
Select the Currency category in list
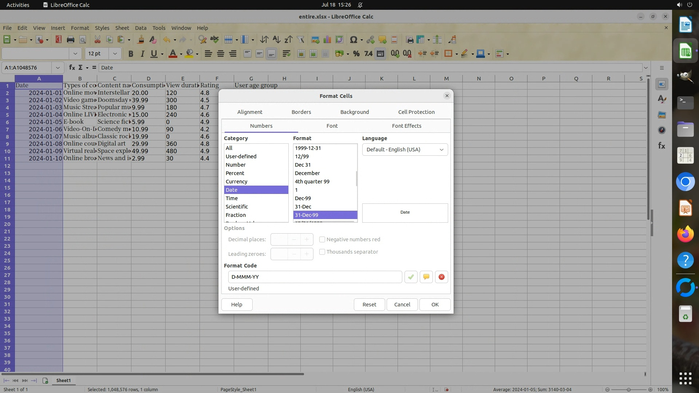[237, 182]
